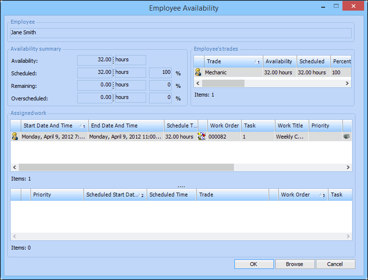This screenshot has width=368, height=280.
Task: Sort by End Date And Time header
Action: [126, 126]
